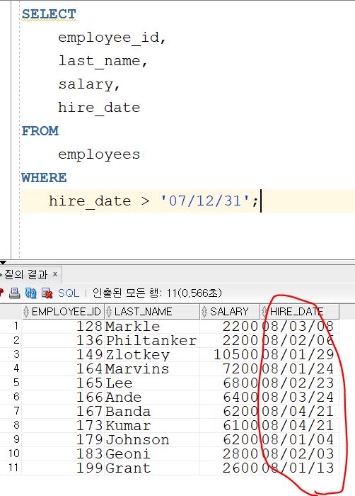
Task: Delete selected row using the red X icon
Action: (x=47, y=293)
